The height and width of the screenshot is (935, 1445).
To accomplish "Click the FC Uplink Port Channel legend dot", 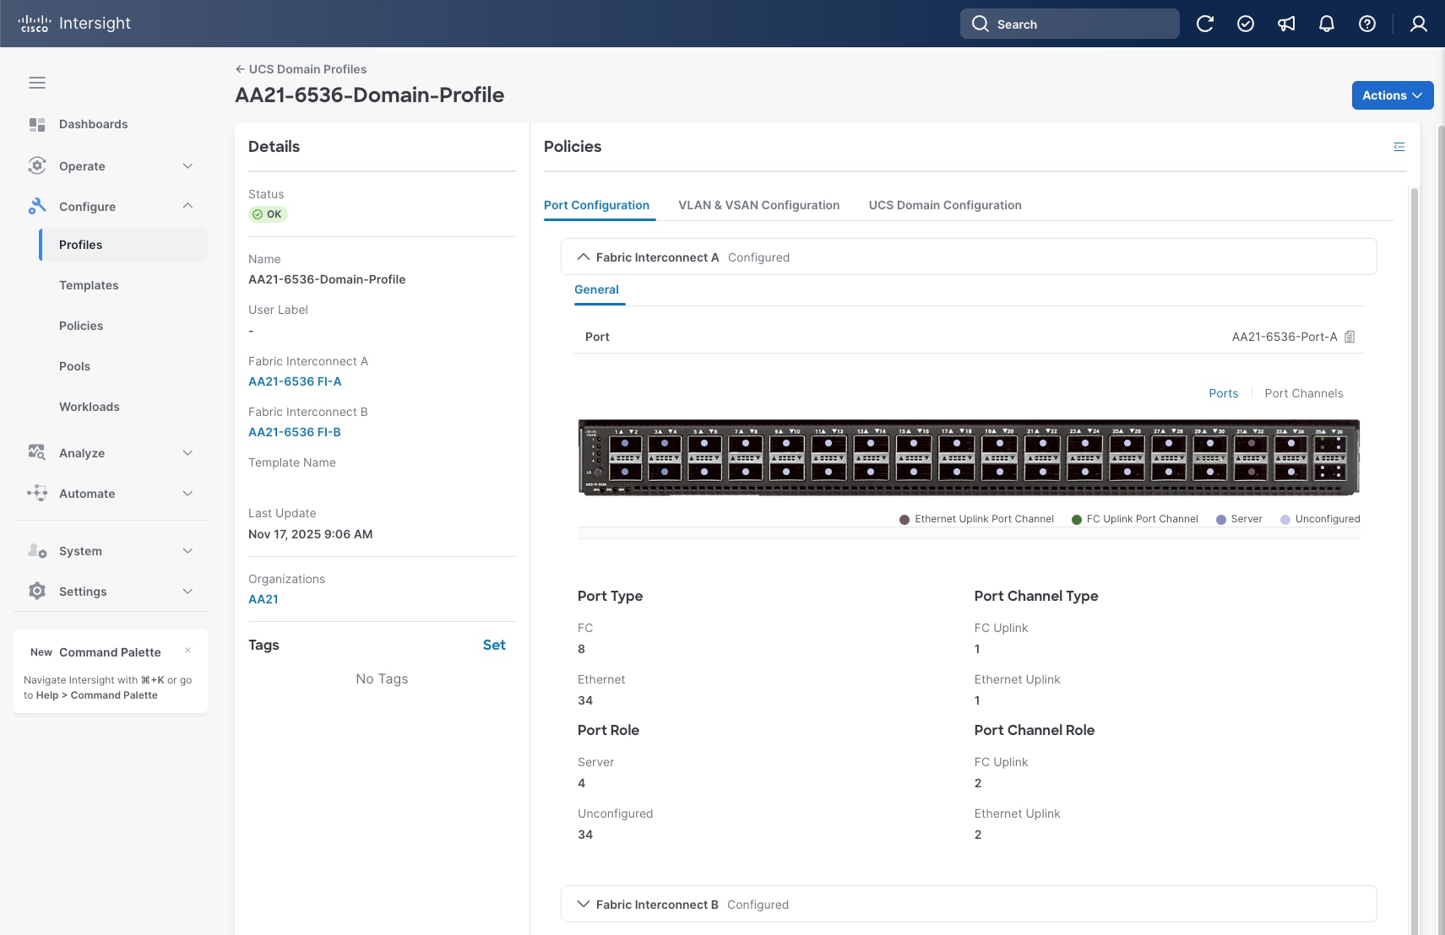I will (x=1076, y=518).
